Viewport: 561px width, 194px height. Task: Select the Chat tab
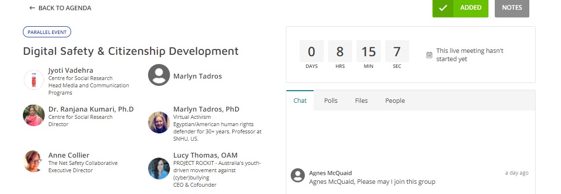(x=300, y=100)
